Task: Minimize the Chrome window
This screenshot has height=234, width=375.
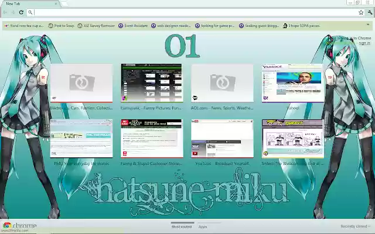Action: pos(350,2)
